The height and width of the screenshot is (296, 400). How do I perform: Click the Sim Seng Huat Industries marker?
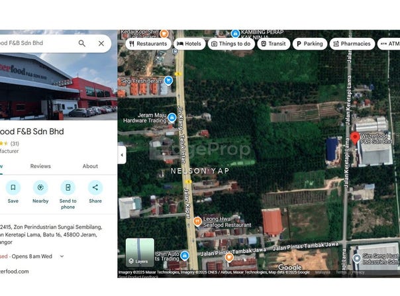pyautogui.click(x=357, y=258)
